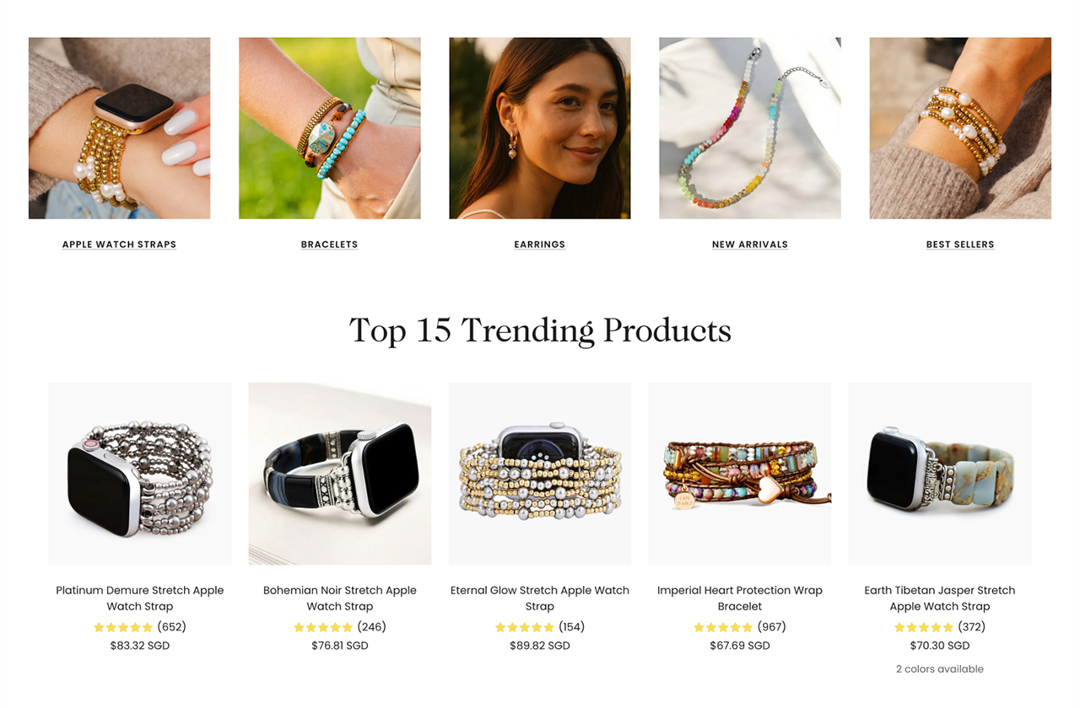Image resolution: width=1080 pixels, height=708 pixels.
Task: View Earth Tibetan Jasper strap product image
Action: coord(940,474)
